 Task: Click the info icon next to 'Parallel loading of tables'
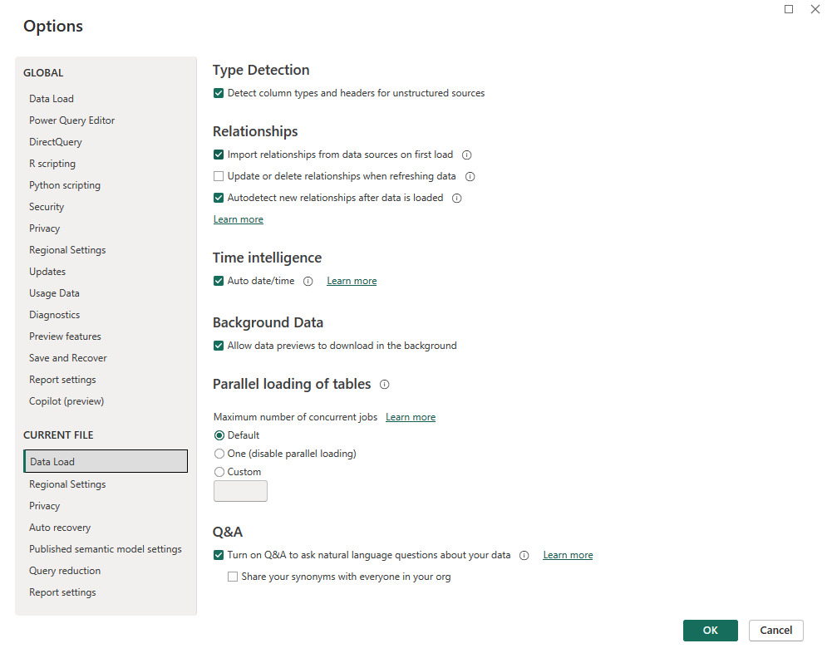[x=383, y=385]
